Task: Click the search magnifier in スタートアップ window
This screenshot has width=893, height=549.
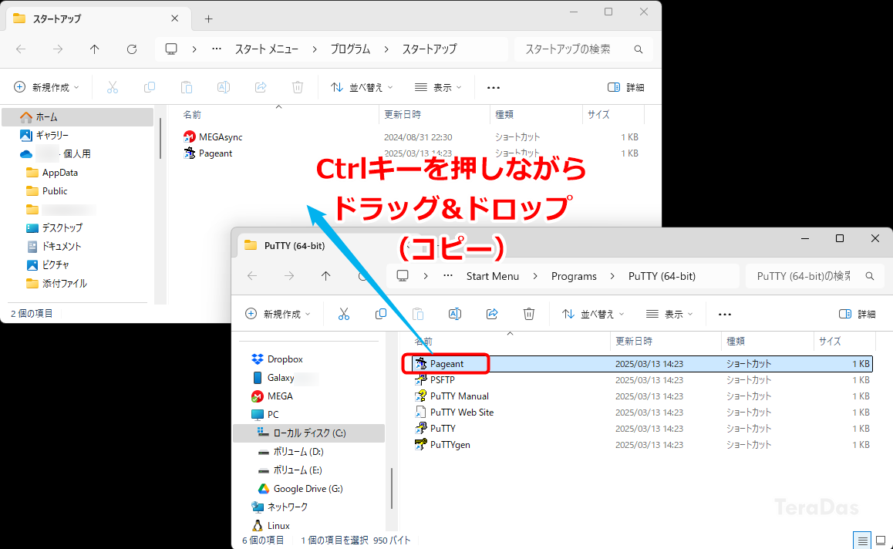Action: point(639,49)
